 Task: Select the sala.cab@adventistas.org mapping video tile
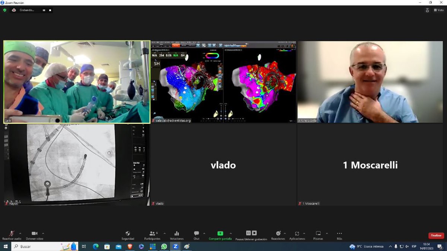click(x=223, y=82)
